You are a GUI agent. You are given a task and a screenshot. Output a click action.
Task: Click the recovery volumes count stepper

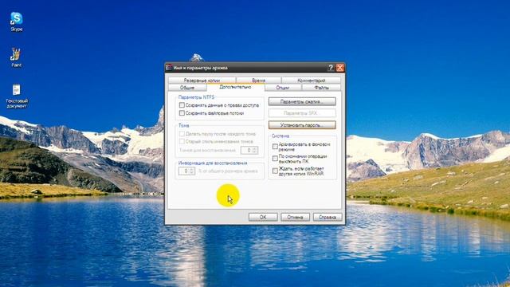click(x=255, y=150)
